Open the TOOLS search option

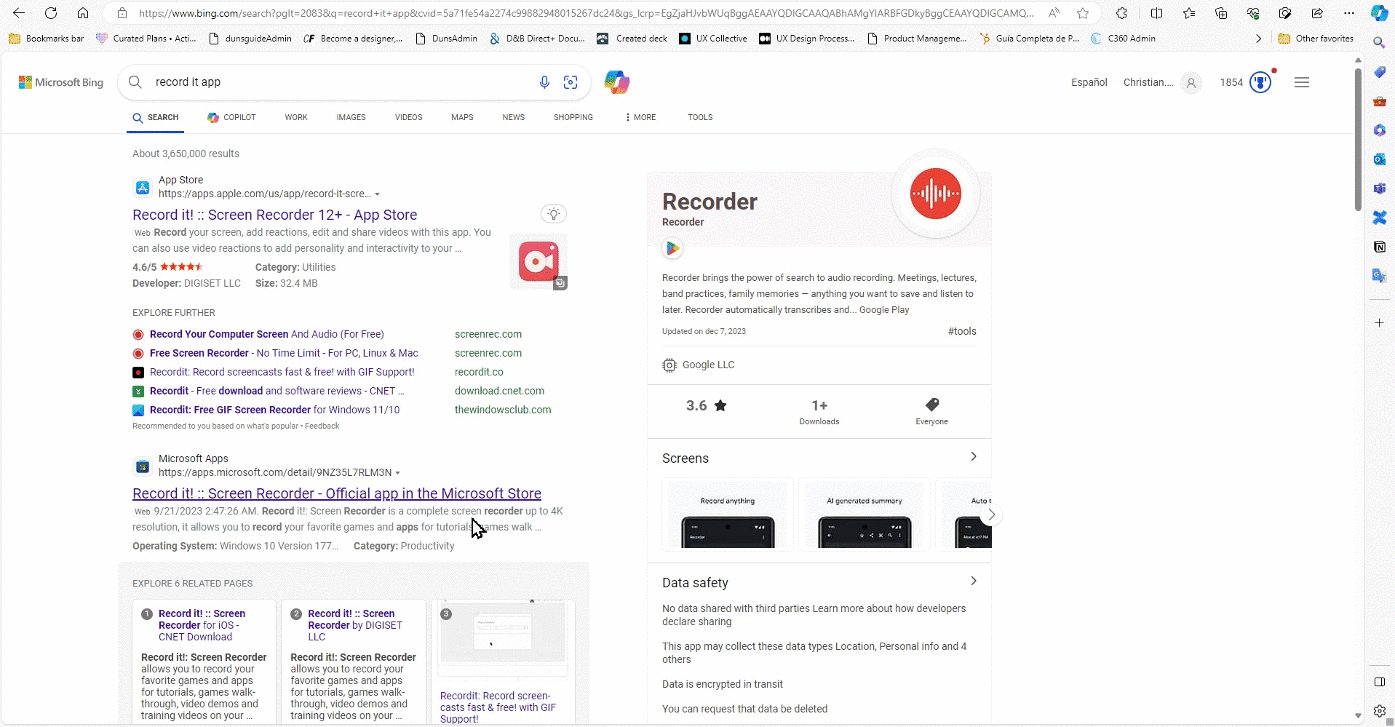tap(700, 117)
